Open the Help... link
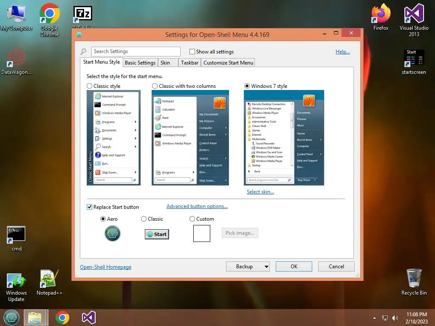Image resolution: width=435 pixels, height=326 pixels. point(343,51)
